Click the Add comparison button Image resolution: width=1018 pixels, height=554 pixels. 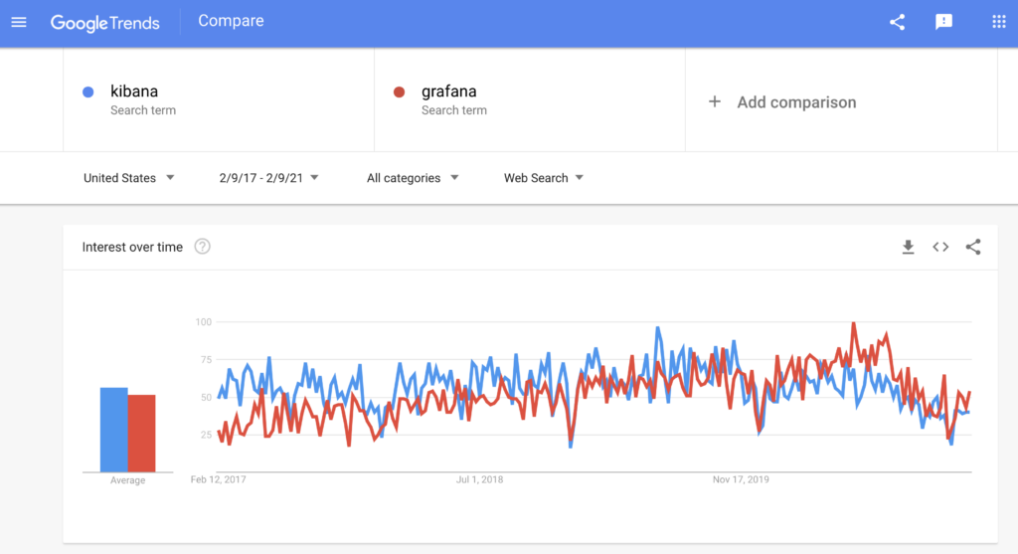[795, 101]
